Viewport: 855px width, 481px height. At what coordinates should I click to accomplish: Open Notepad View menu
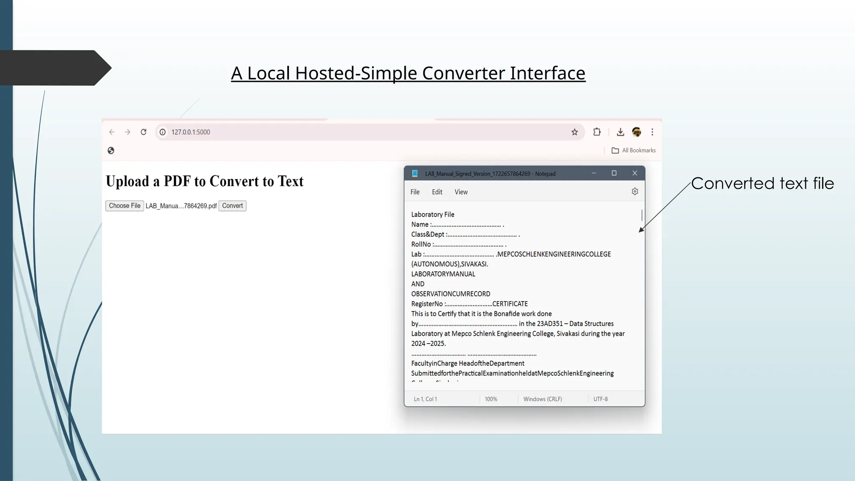[461, 192]
